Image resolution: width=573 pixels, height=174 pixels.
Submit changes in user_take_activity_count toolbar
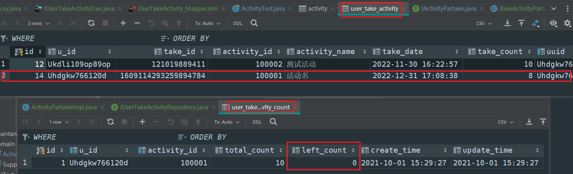pyautogui.click(x=198, y=122)
